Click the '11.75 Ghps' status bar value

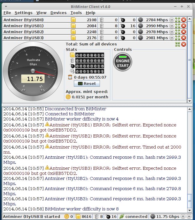coord(168,216)
